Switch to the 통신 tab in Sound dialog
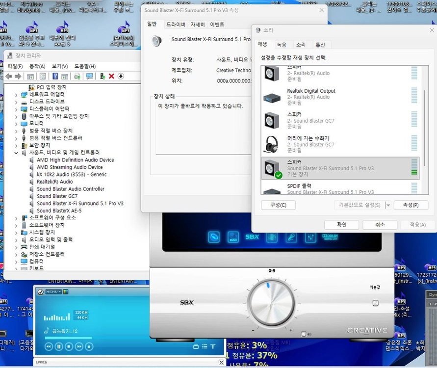Image resolution: width=437 pixels, height=368 pixels. click(x=320, y=45)
